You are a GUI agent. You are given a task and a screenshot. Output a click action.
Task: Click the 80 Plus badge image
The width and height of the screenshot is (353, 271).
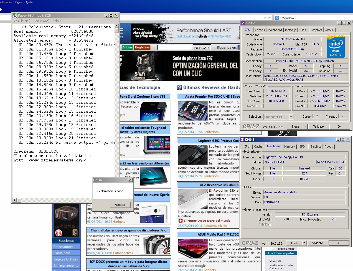[75, 232]
